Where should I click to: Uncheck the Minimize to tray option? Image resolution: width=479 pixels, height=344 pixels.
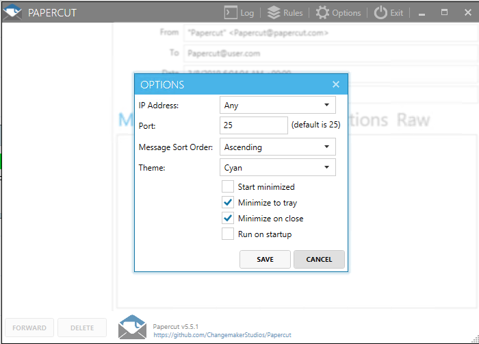228,202
